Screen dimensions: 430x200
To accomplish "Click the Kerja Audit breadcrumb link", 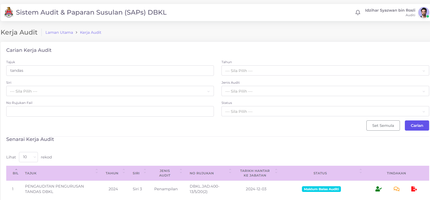I will point(90,32).
